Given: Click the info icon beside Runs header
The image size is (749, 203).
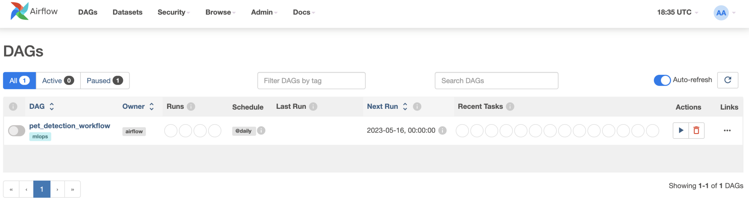Looking at the screenshot, I should [x=191, y=106].
